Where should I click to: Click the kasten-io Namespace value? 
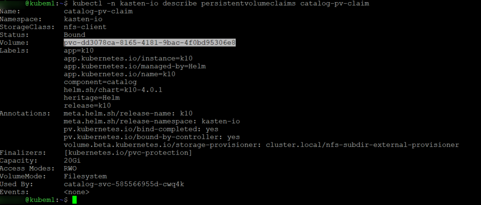83,19
